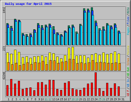Click green weekend day 26 label
Screen dimensions: 131x102
[104, 99]
